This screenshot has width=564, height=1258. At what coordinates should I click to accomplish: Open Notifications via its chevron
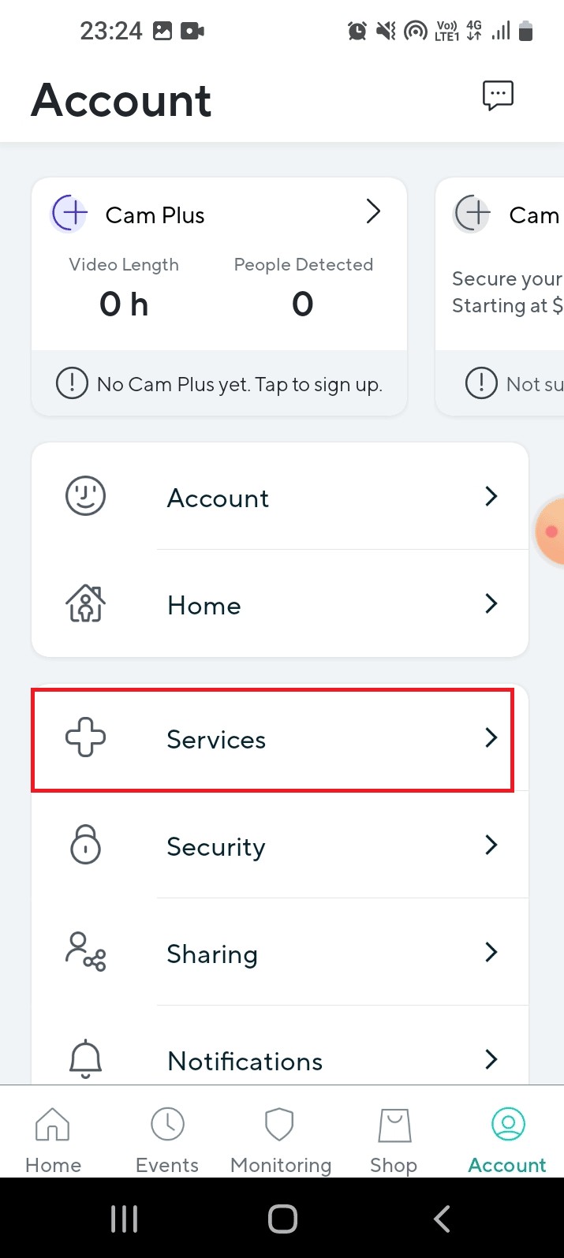pos(491,1059)
